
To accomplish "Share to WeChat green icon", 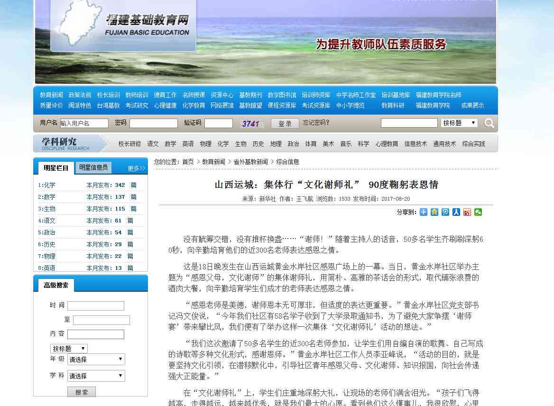I will point(478,212).
